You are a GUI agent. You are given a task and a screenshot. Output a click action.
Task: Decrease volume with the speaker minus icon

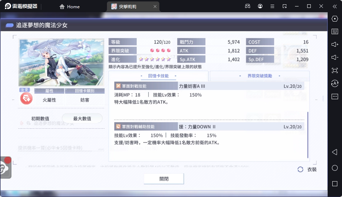(334, 57)
